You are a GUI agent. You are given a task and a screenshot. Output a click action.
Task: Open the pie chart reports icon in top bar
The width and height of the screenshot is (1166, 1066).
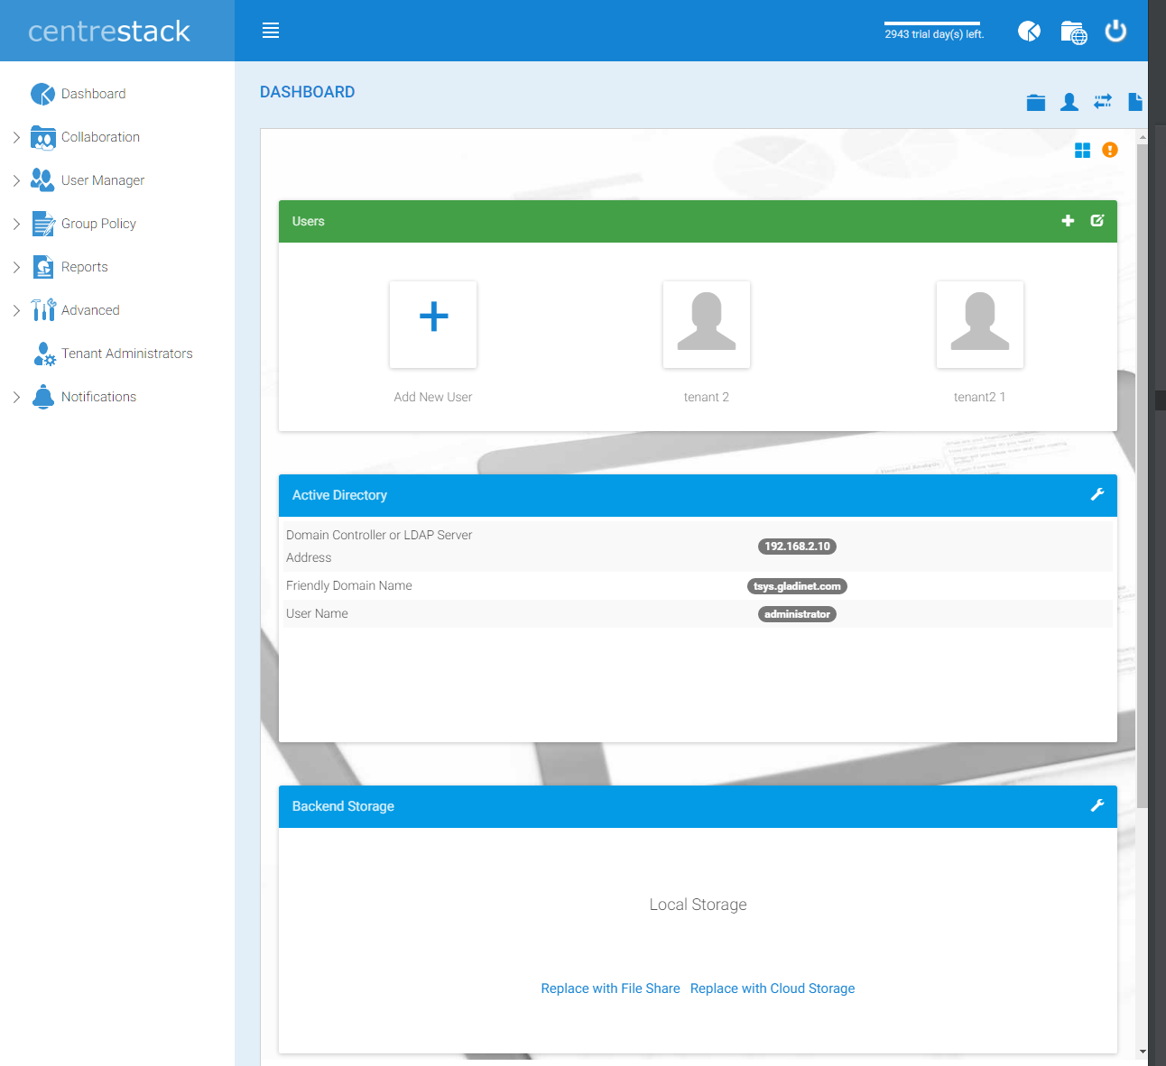coord(1029,31)
